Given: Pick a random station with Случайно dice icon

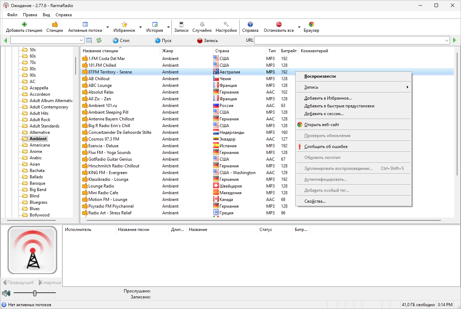Looking at the screenshot, I should [202, 24].
